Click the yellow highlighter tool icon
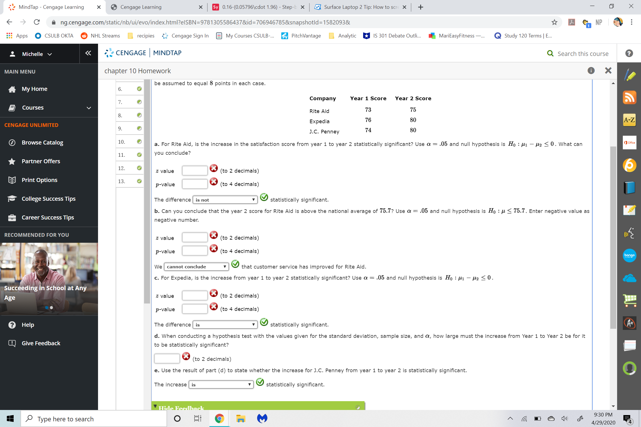 (629, 76)
